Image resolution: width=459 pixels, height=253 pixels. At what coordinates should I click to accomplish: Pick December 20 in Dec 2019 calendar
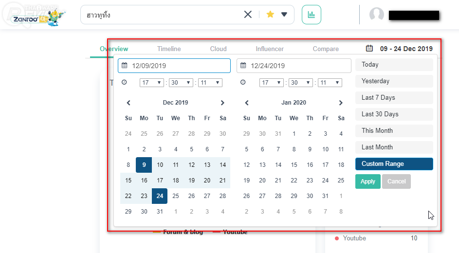tap(207, 181)
